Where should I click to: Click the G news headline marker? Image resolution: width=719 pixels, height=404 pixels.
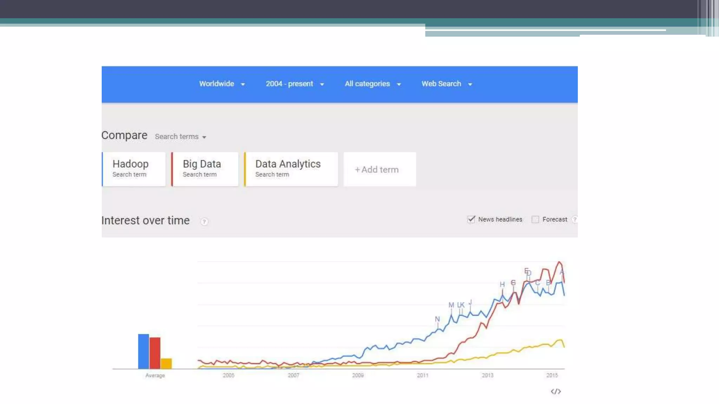513,283
